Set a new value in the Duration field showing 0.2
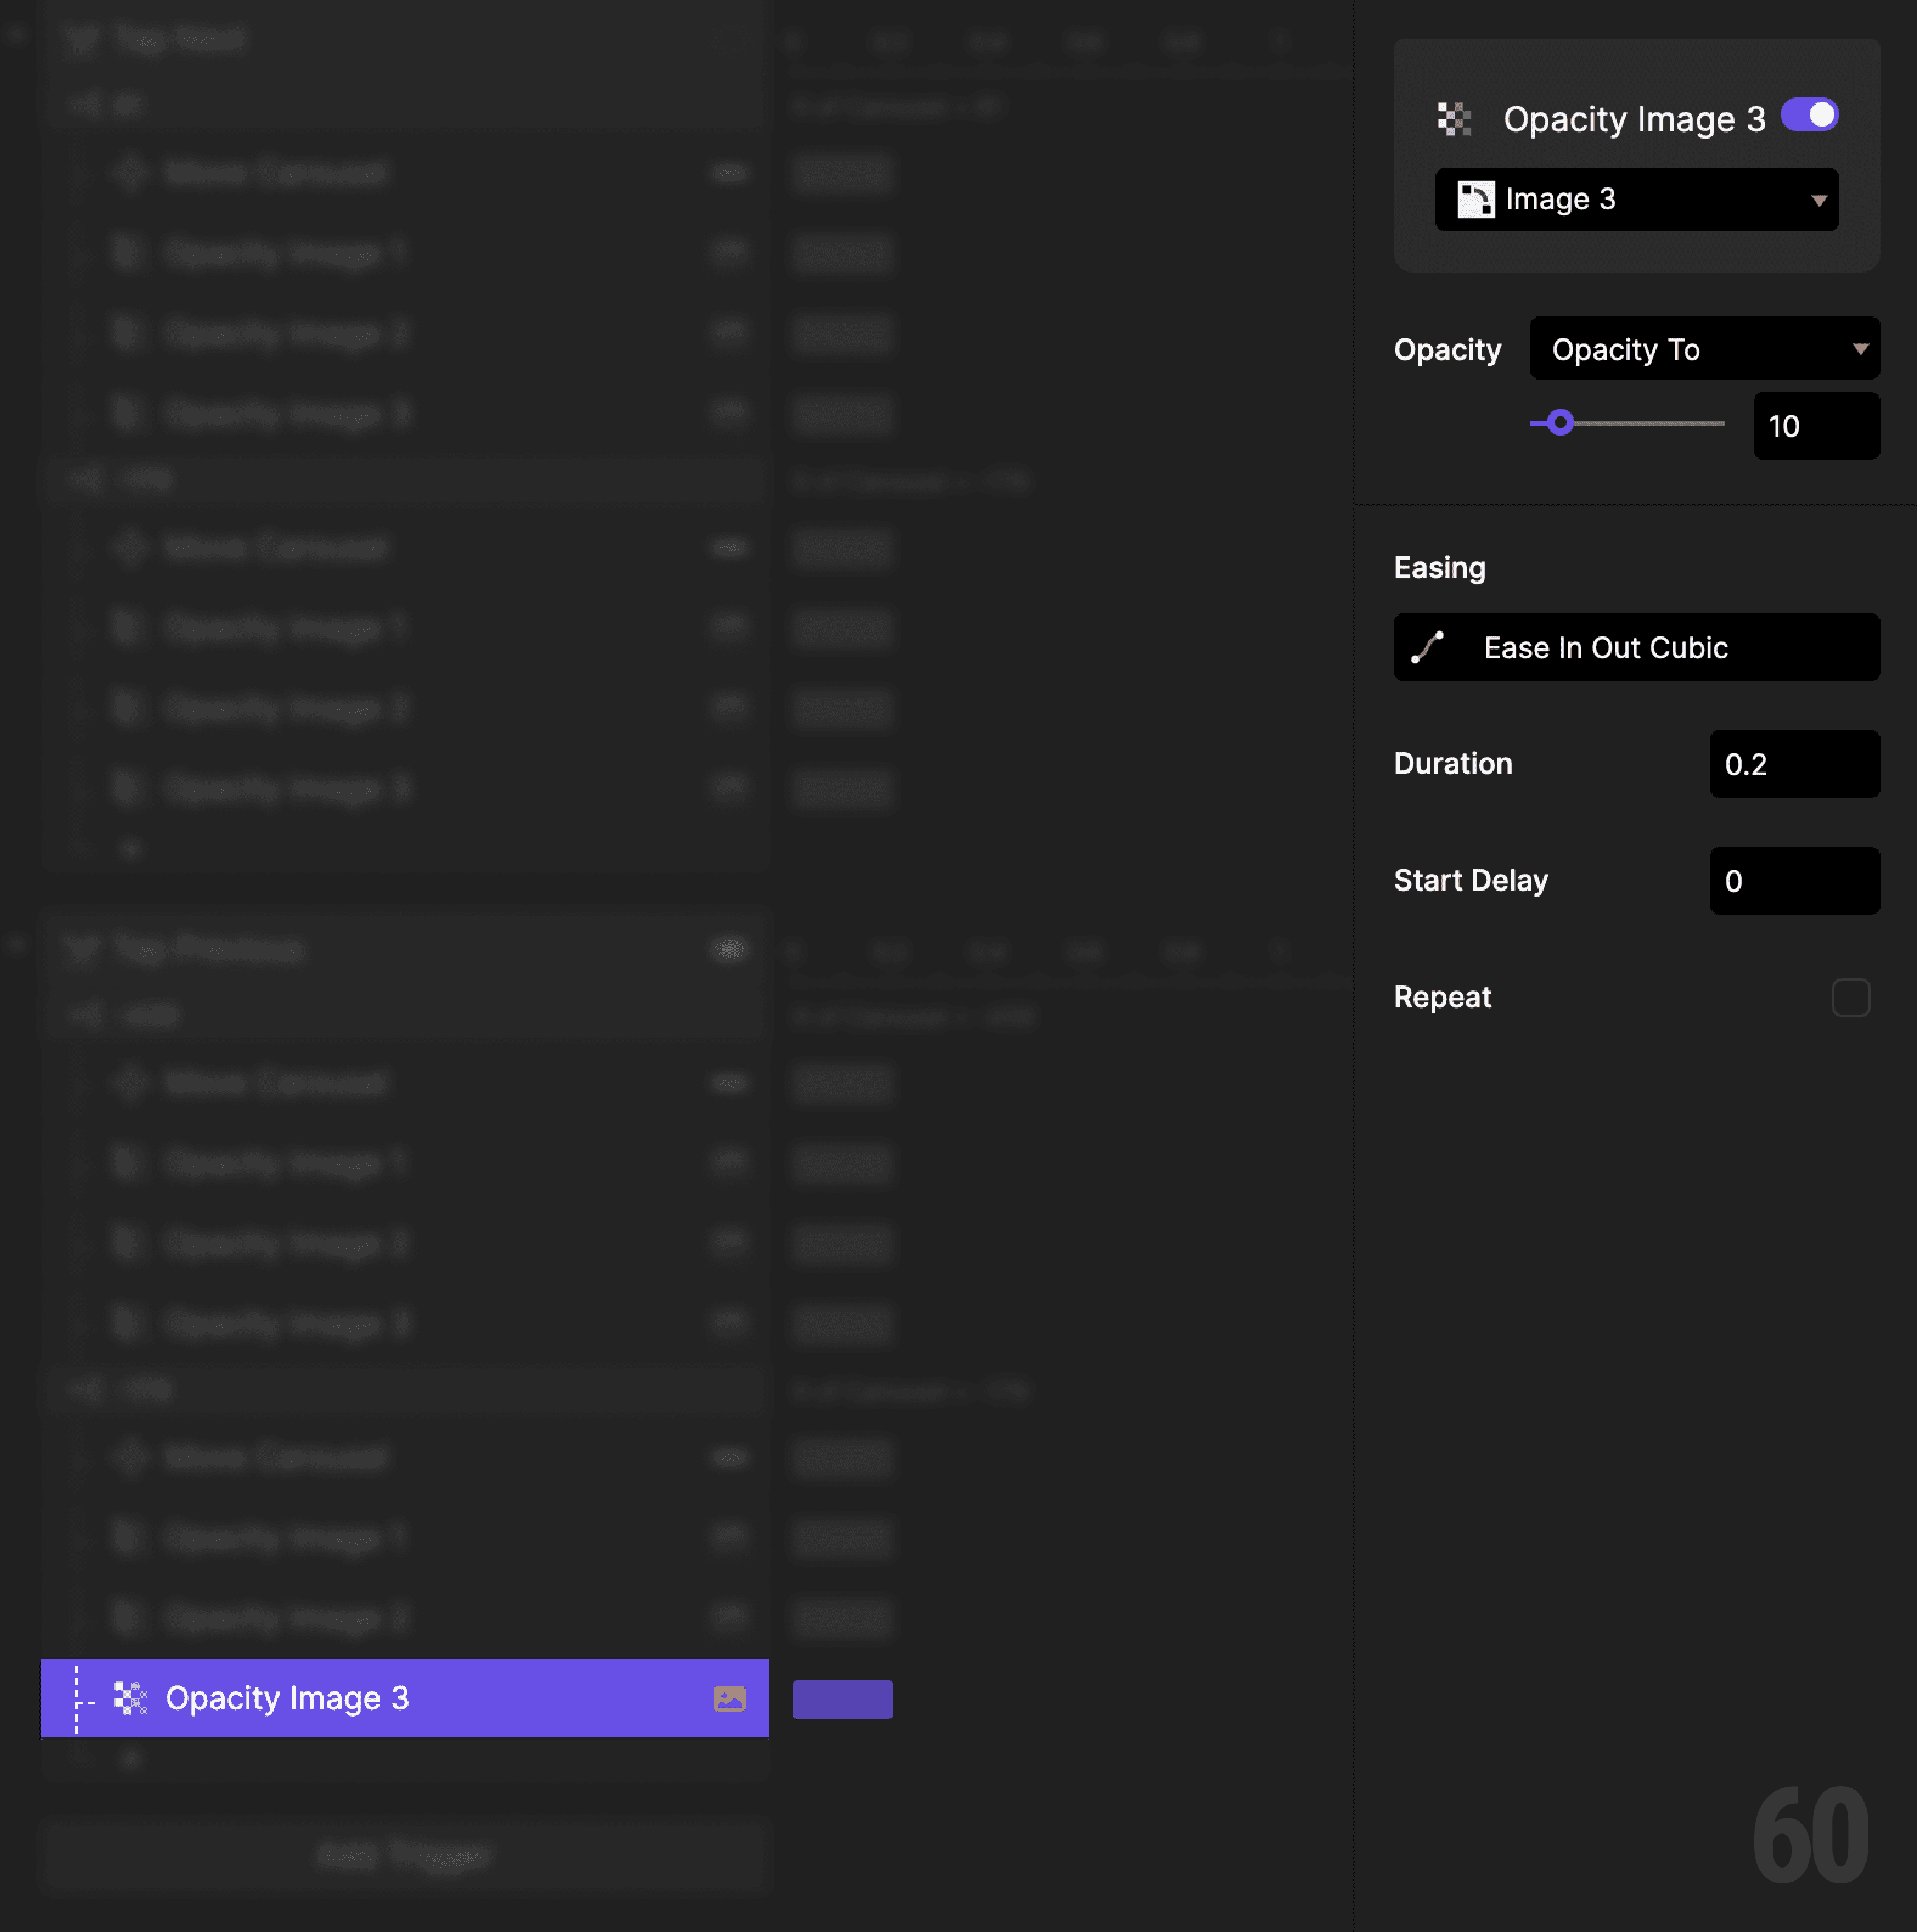This screenshot has height=1932, width=1917. tap(1793, 764)
